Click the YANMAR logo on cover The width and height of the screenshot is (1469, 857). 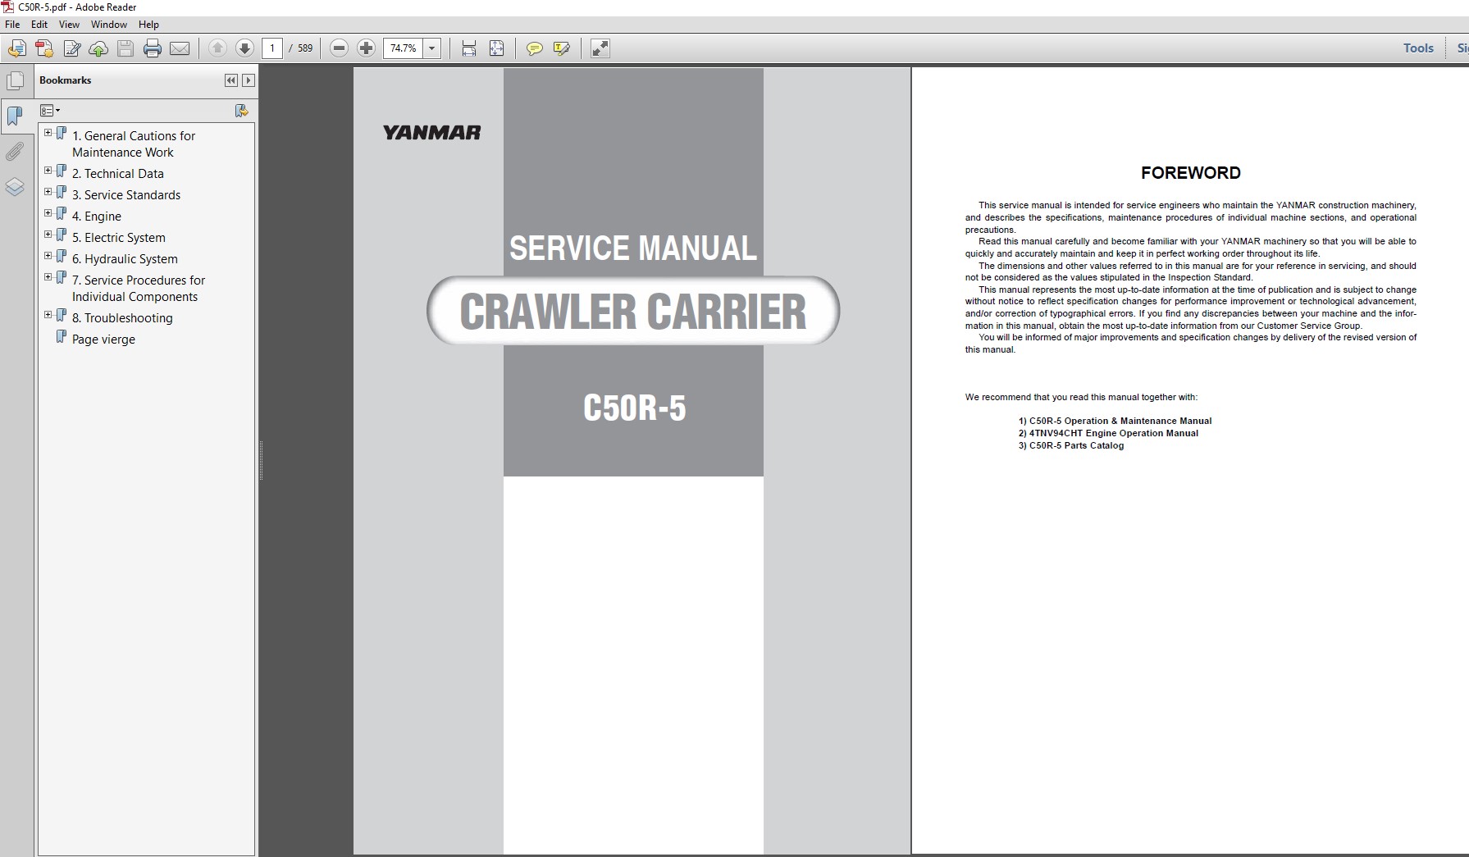click(431, 132)
